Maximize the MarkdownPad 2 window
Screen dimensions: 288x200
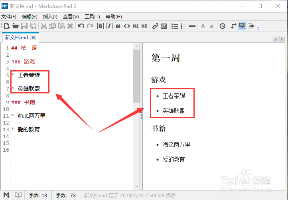pos(260,6)
